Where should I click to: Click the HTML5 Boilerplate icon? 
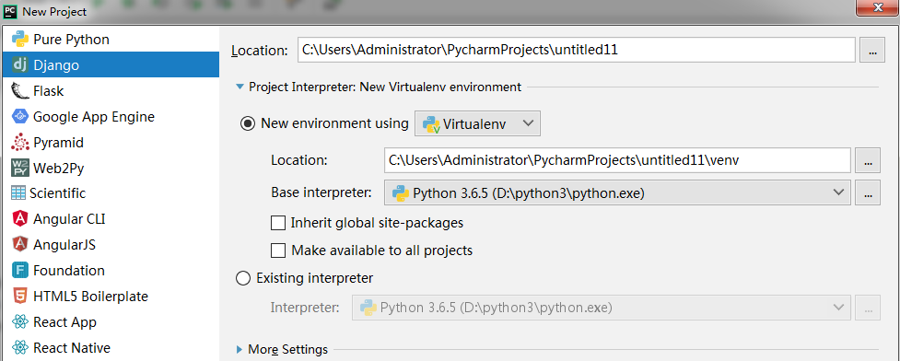(x=20, y=297)
